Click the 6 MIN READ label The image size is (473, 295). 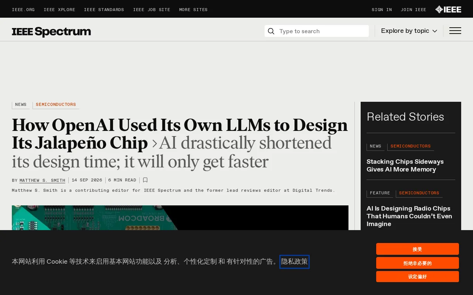coord(122,180)
